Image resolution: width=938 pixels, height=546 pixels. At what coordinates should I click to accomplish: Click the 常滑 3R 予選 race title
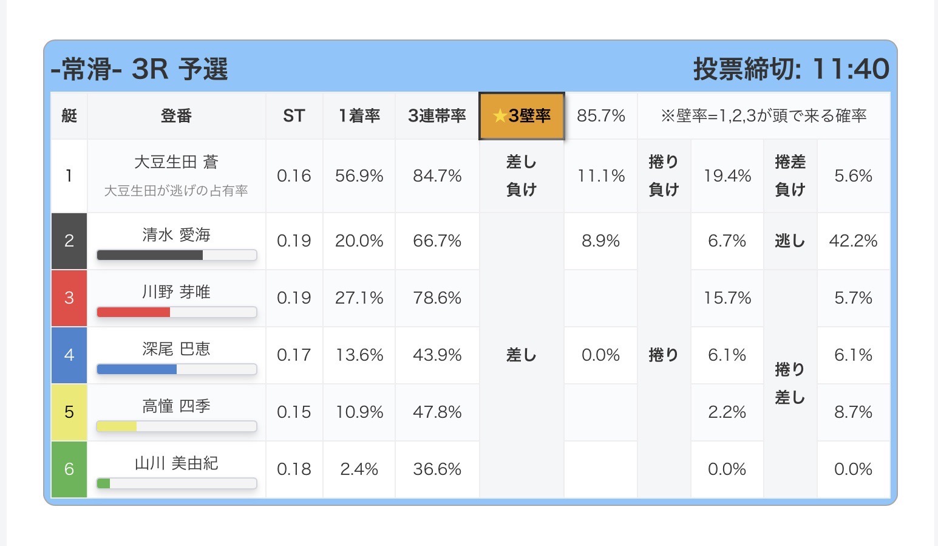pyautogui.click(x=139, y=69)
